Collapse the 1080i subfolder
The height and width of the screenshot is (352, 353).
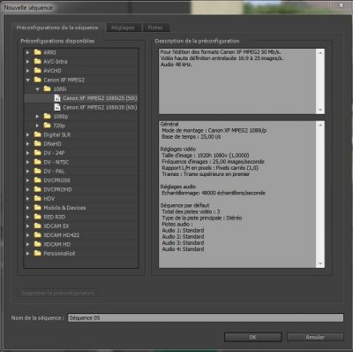tap(37, 89)
